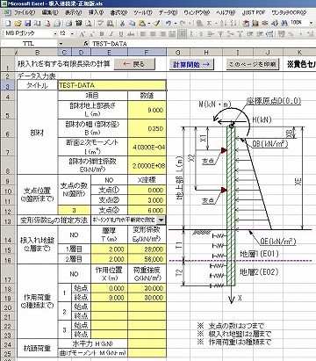316x361 pixels.
Task: Toggle Underline formatting
Action: click(121, 34)
